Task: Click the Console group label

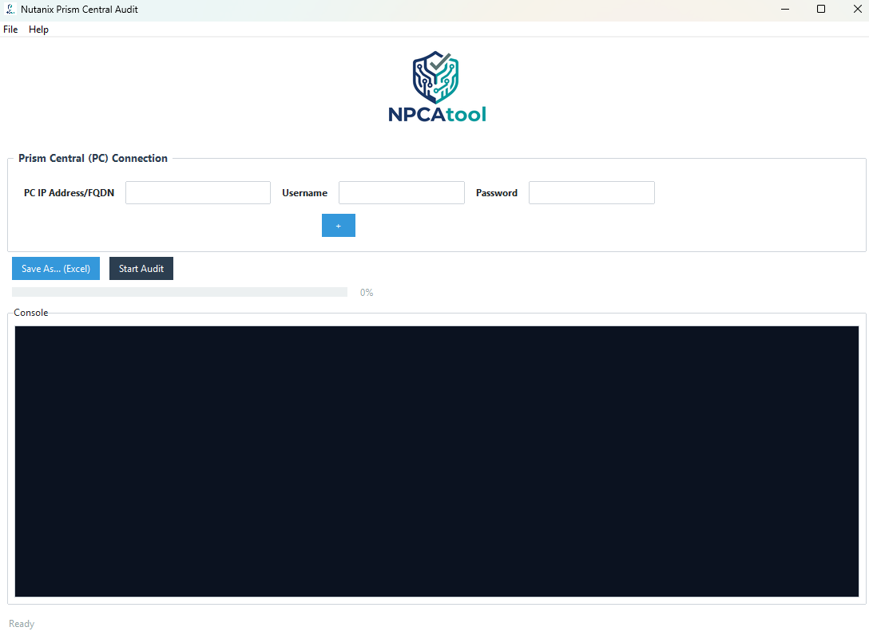Action: tap(31, 312)
